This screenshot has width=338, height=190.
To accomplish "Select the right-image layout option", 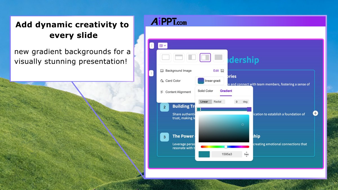I will (205, 57).
